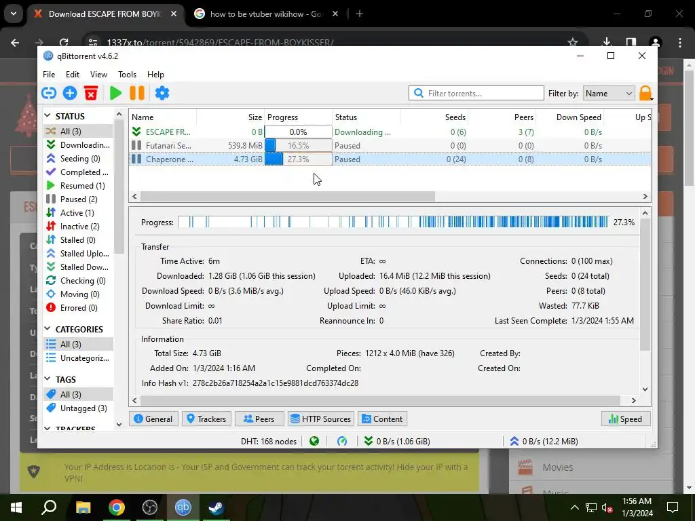Open OBS Studio from the taskbar
The height and width of the screenshot is (521, 695).
(x=150, y=507)
